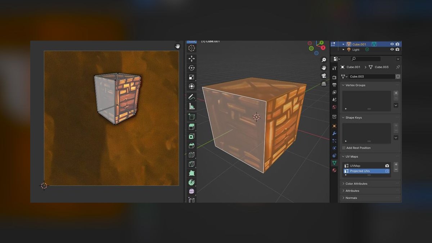This screenshot has height=243, width=432.
Task: Select the Move tool
Action: tap(192, 58)
